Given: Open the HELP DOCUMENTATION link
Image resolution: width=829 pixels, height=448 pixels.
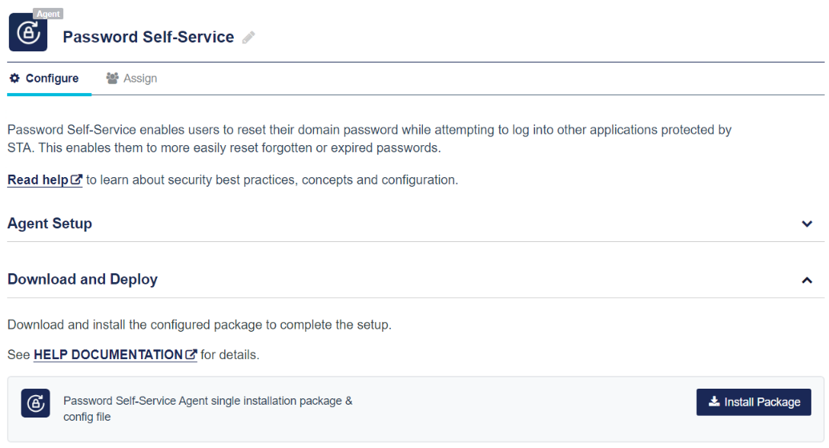Looking at the screenshot, I should tap(108, 354).
